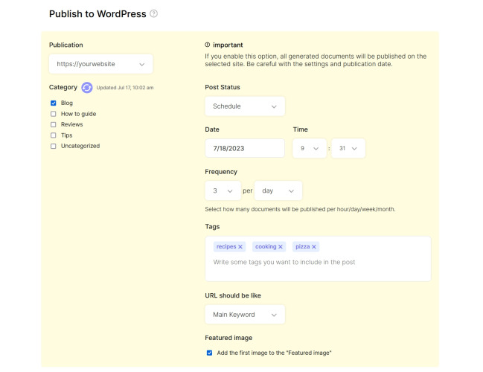483x372 pixels.
Task: Open the Post Status Schedule dropdown
Action: (245, 106)
